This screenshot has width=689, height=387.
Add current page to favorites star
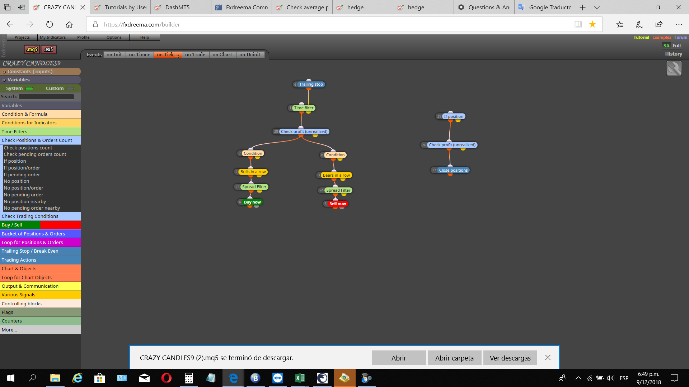coord(592,24)
